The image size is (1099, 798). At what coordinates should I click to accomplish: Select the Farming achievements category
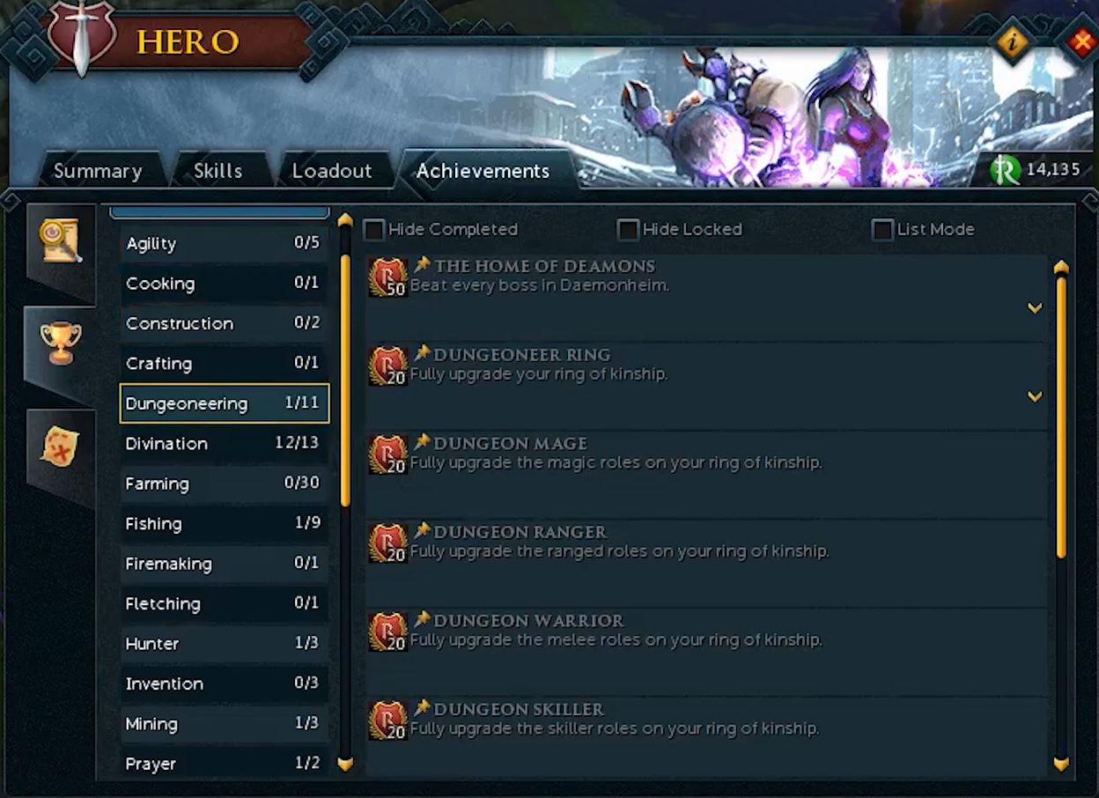click(x=224, y=483)
